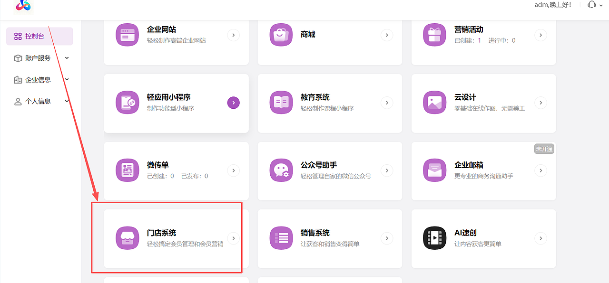The height and width of the screenshot is (283, 609).
Task: Select the 企业邮箱 envelope icon
Action: (x=434, y=170)
